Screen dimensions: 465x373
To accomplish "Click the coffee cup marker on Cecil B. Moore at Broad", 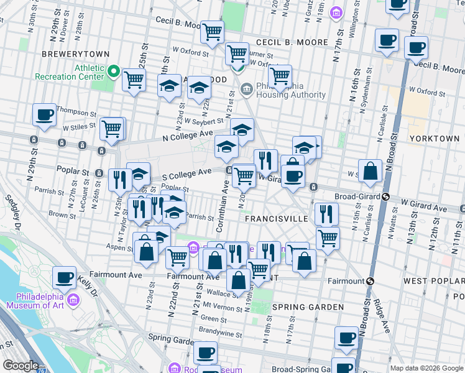I will [x=416, y=48].
